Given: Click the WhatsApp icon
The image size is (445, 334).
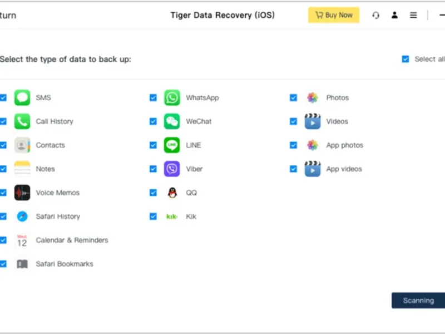Looking at the screenshot, I should point(172,97).
